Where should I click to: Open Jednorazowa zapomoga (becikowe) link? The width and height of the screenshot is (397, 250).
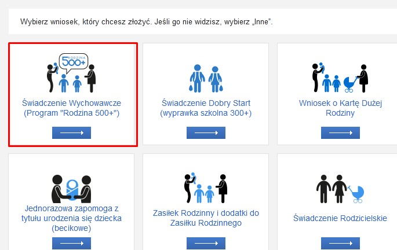[x=71, y=218]
